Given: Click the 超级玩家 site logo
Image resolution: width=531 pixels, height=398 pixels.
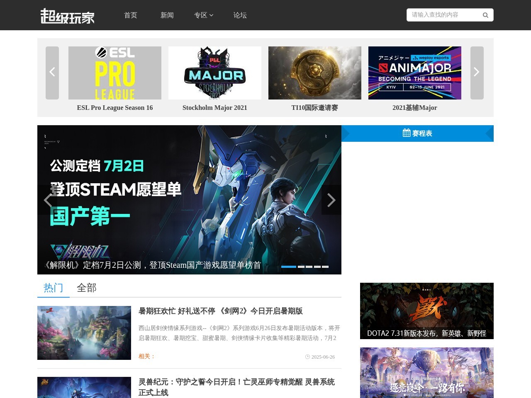Looking at the screenshot, I should [x=68, y=16].
